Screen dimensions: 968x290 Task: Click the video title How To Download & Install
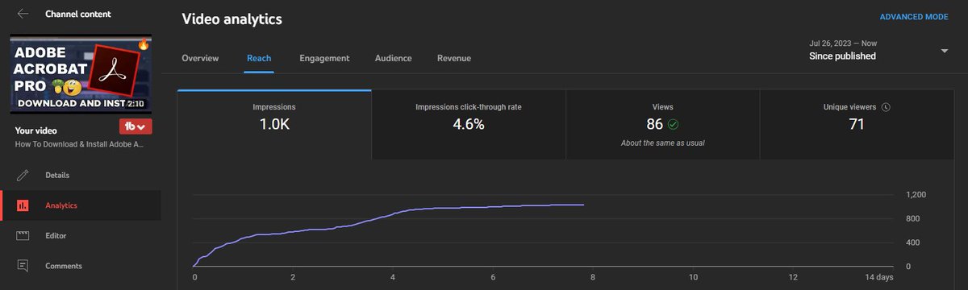click(80, 145)
